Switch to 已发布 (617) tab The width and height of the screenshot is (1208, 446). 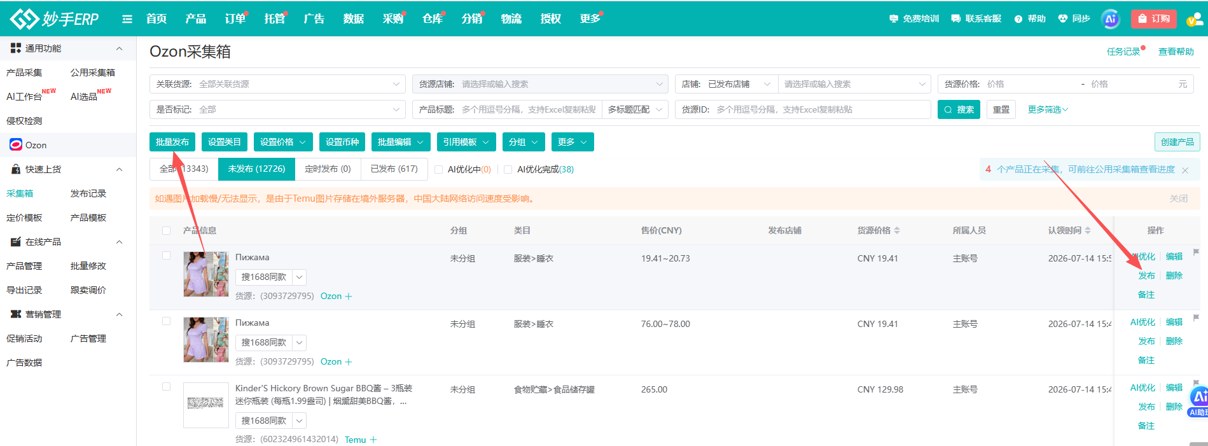394,169
